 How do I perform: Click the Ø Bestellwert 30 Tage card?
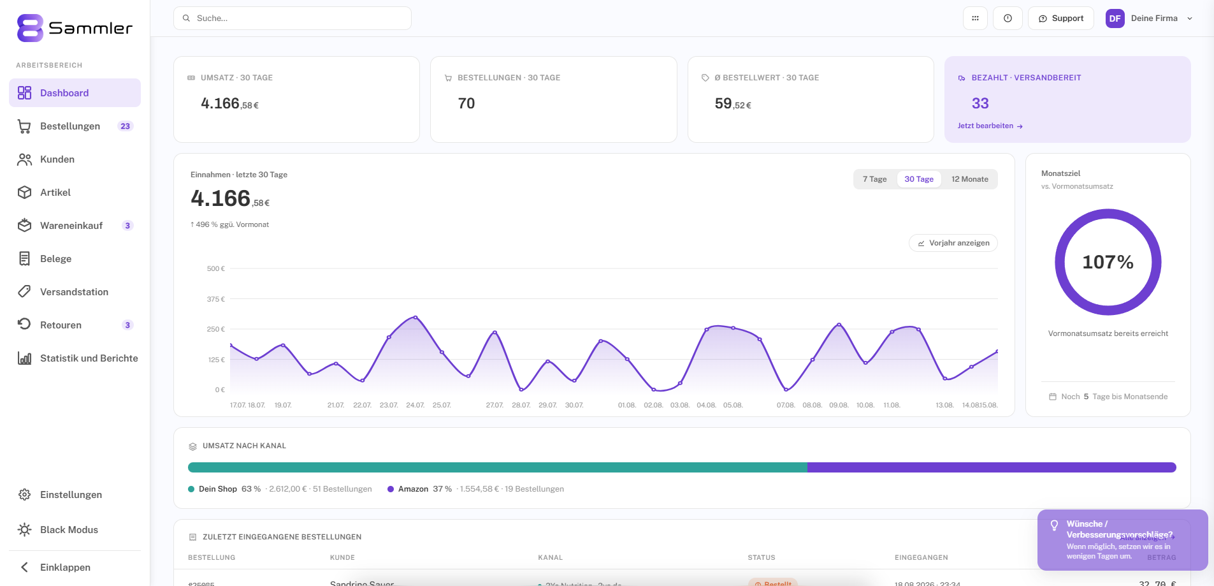pyautogui.click(x=811, y=99)
